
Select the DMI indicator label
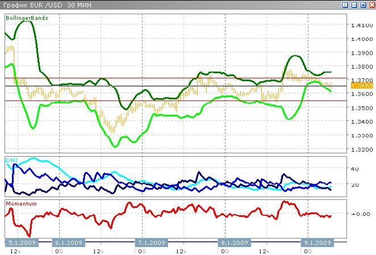[x=11, y=161]
